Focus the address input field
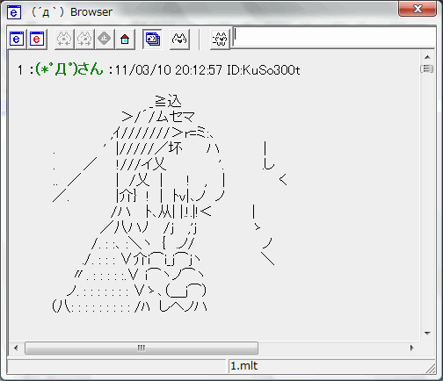 (334, 37)
